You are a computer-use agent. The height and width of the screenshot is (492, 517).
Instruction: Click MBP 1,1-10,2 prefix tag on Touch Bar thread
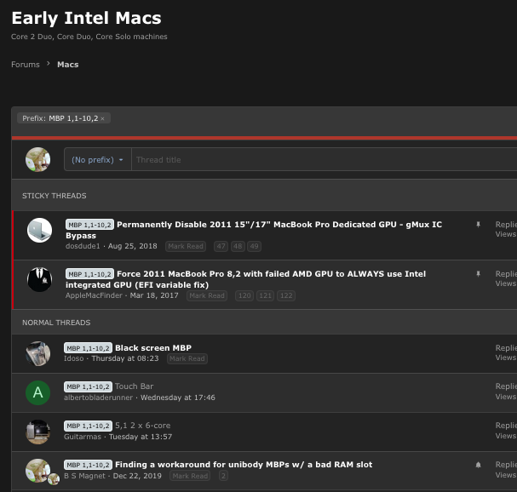88,386
